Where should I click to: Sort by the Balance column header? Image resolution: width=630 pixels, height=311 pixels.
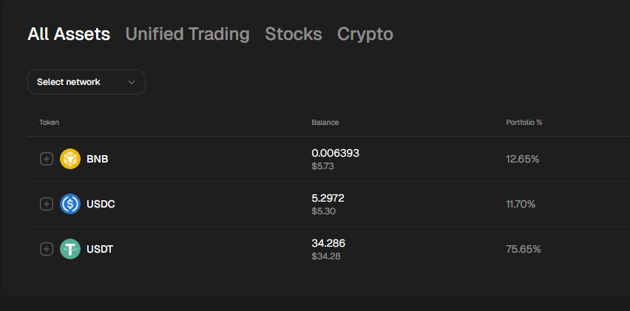(325, 122)
